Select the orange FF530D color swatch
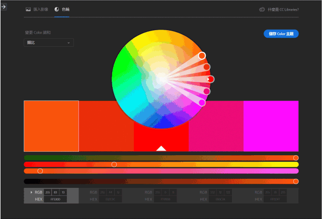 pyautogui.click(x=51, y=126)
